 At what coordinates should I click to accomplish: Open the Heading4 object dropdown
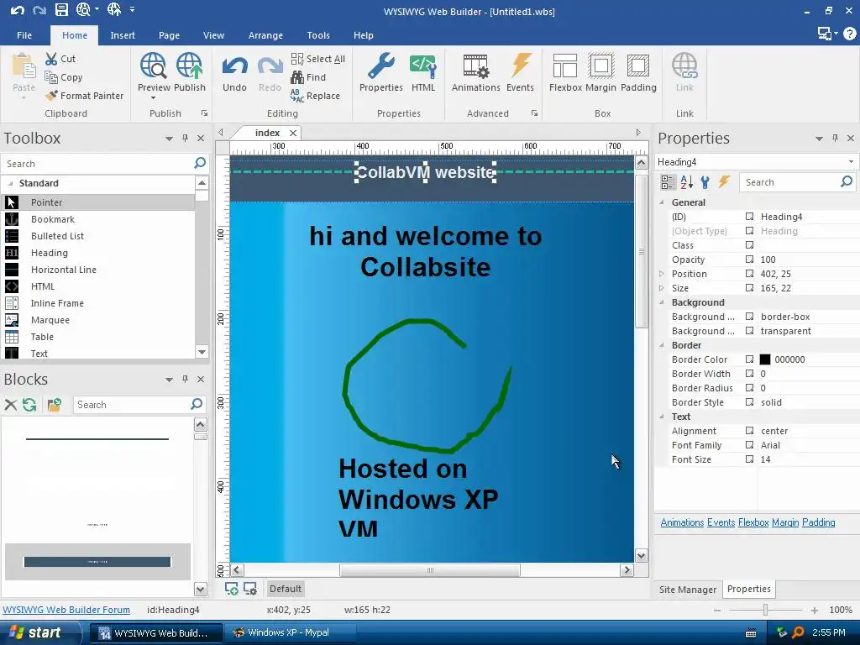[x=851, y=162]
